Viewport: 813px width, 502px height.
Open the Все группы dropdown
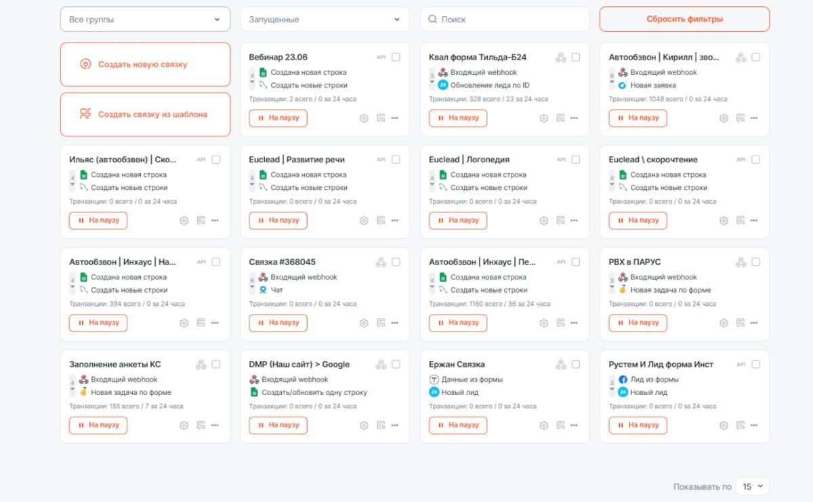(x=145, y=20)
